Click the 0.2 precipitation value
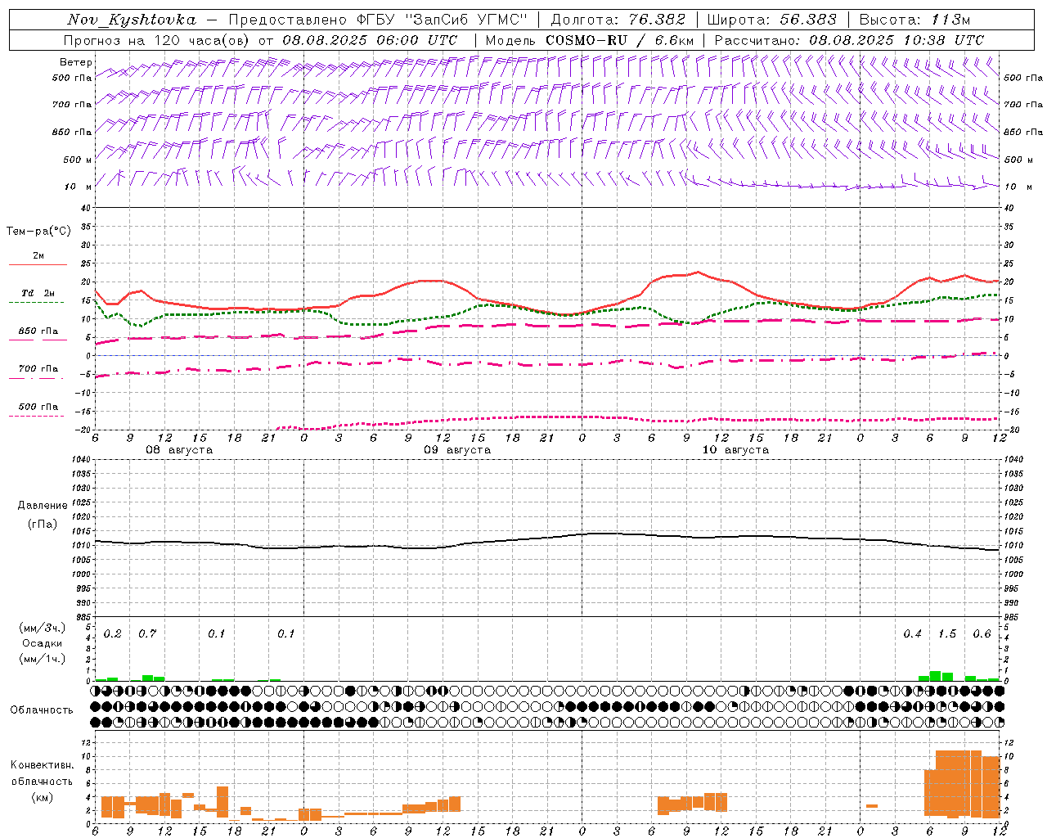The width and height of the screenshot is (1047, 838). 113,634
